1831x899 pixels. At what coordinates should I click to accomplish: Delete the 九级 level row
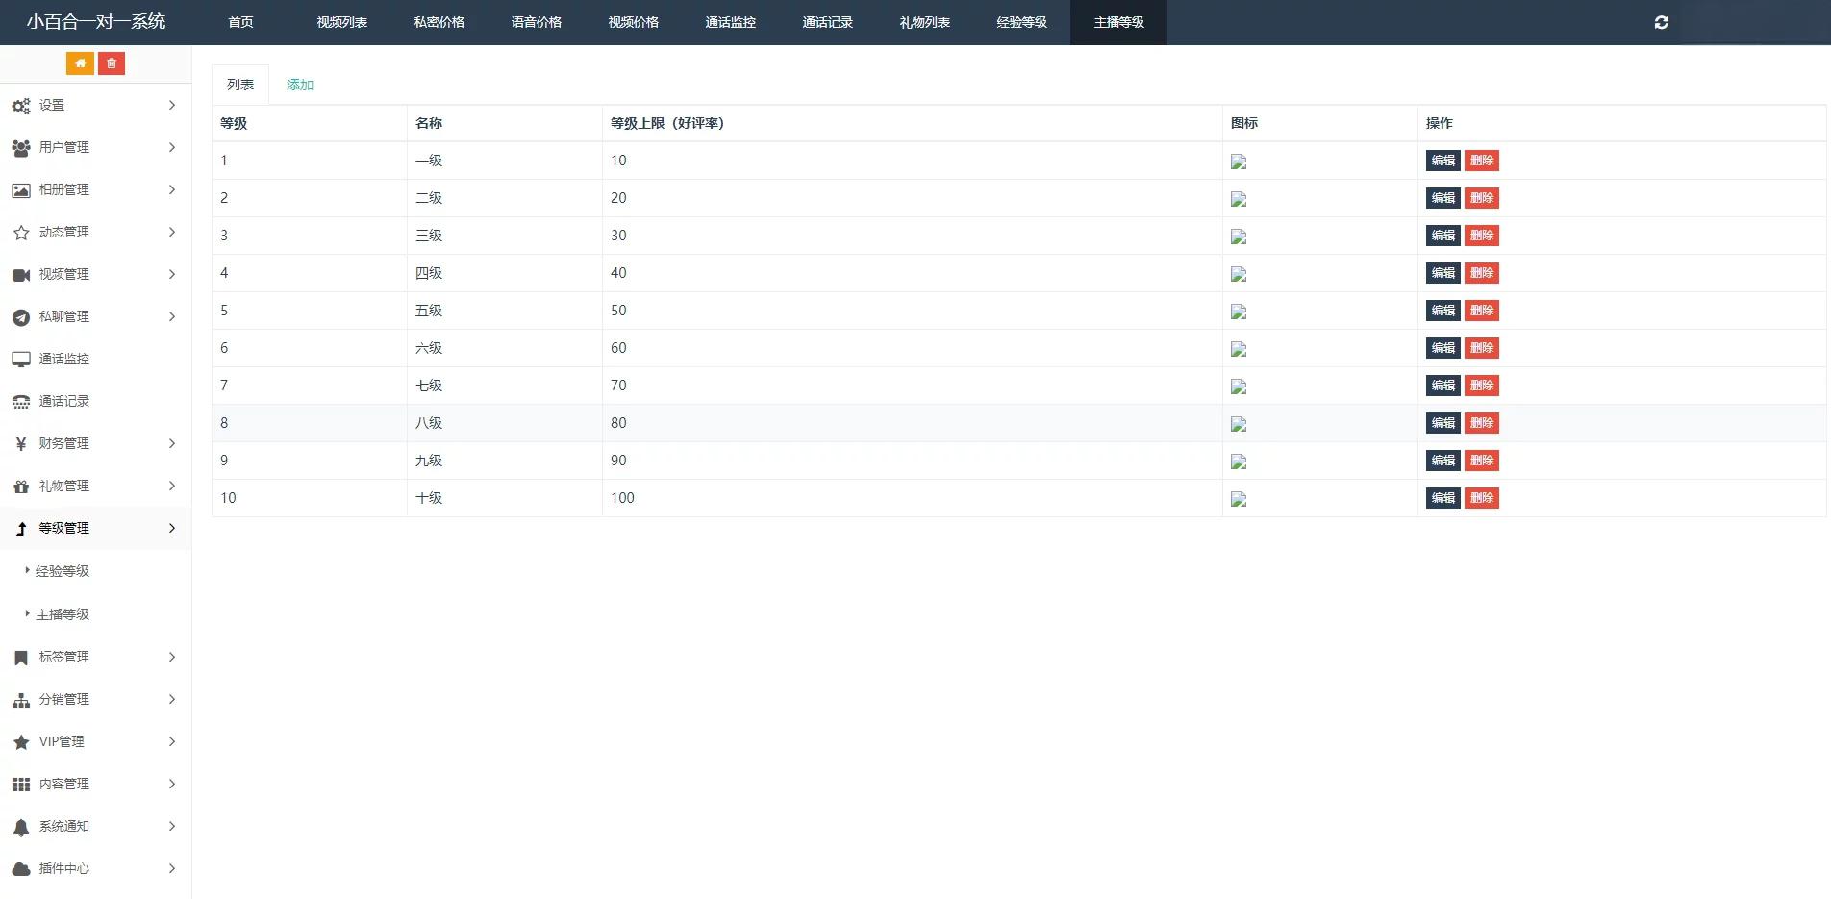click(x=1482, y=461)
